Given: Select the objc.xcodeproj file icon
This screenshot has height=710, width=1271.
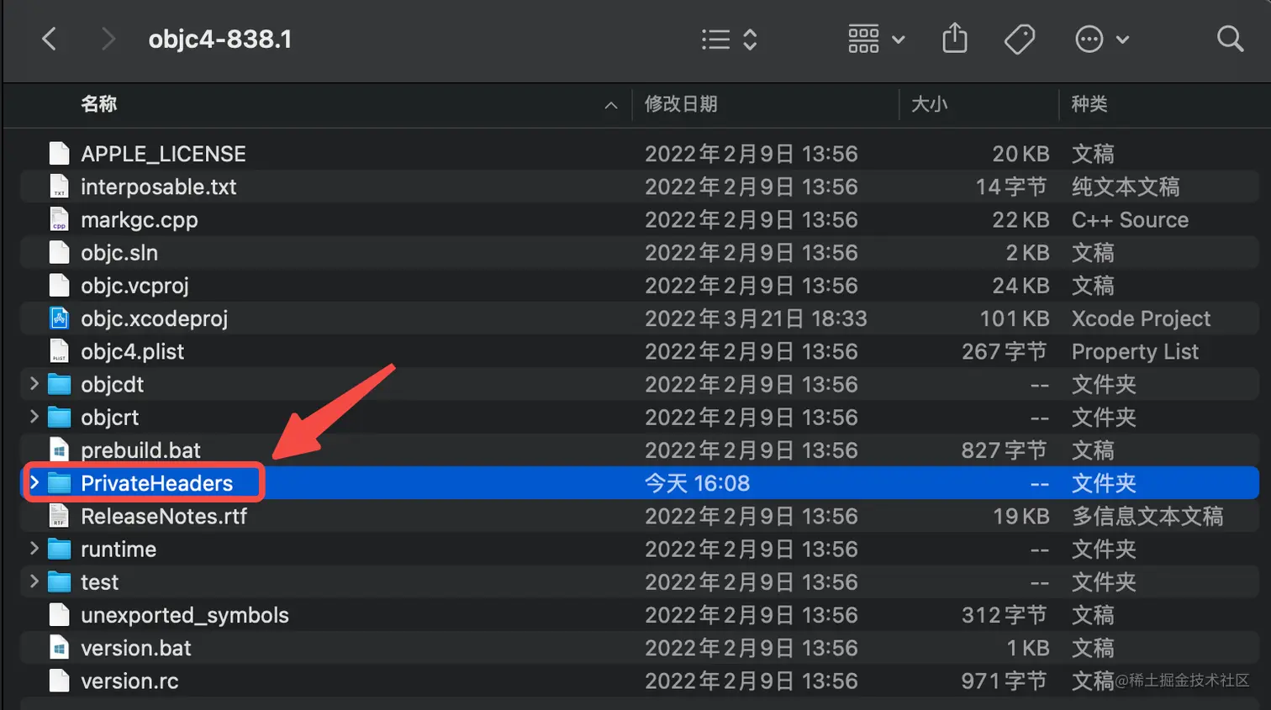Looking at the screenshot, I should [x=59, y=318].
